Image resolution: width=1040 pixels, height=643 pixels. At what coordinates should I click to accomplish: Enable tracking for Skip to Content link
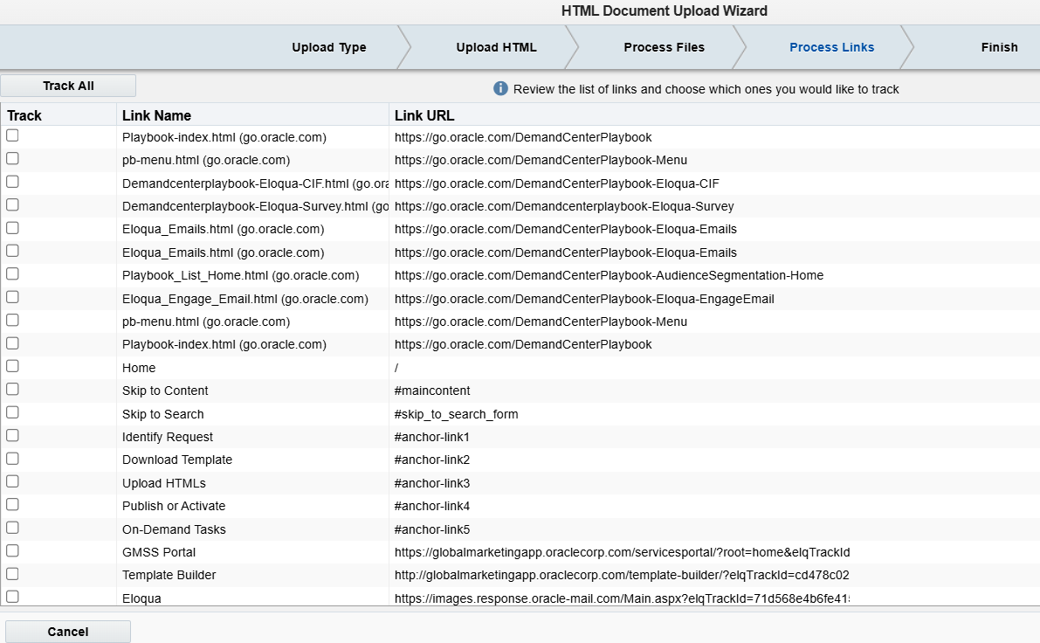tap(12, 390)
